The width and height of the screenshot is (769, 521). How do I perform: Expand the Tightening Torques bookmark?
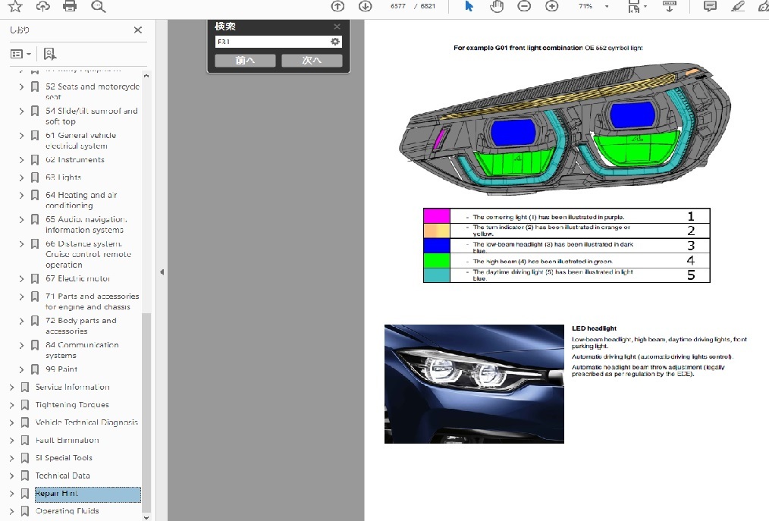(11, 405)
